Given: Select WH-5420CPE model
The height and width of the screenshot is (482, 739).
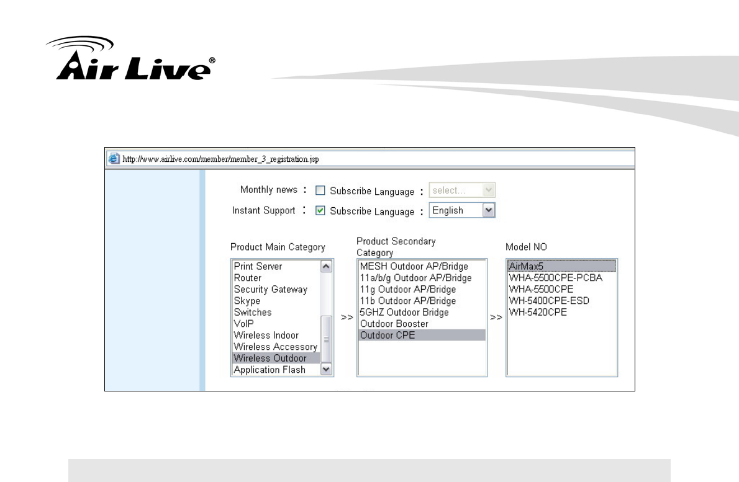Looking at the screenshot, I should pos(562,312).
